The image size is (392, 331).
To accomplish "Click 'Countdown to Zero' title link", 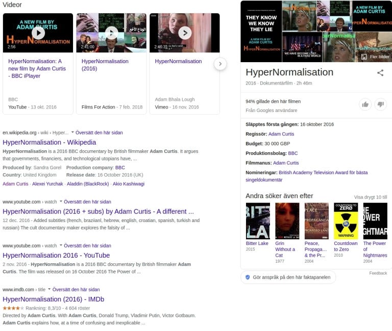I will [x=346, y=246].
